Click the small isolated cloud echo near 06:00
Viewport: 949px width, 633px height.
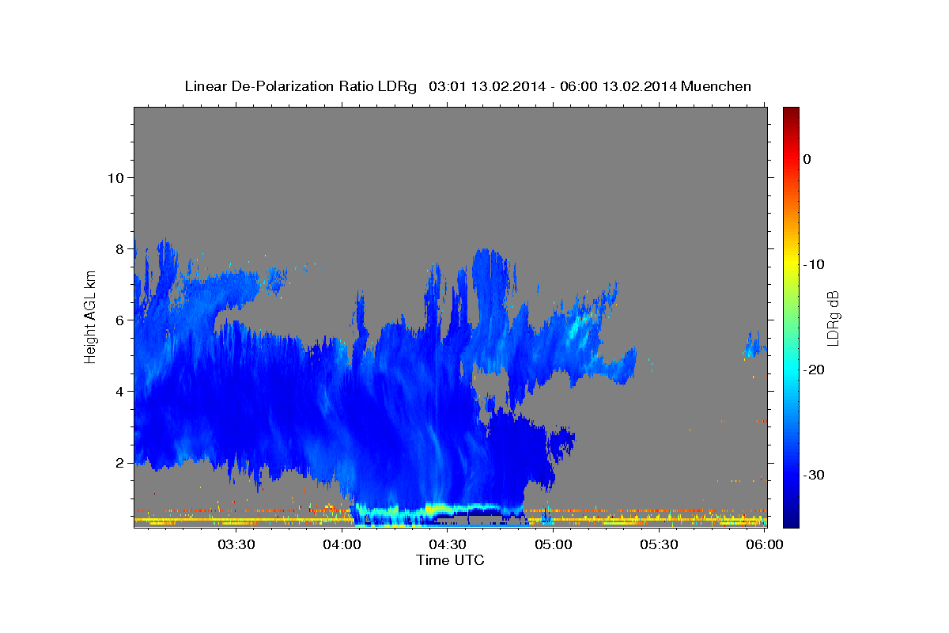(x=755, y=345)
